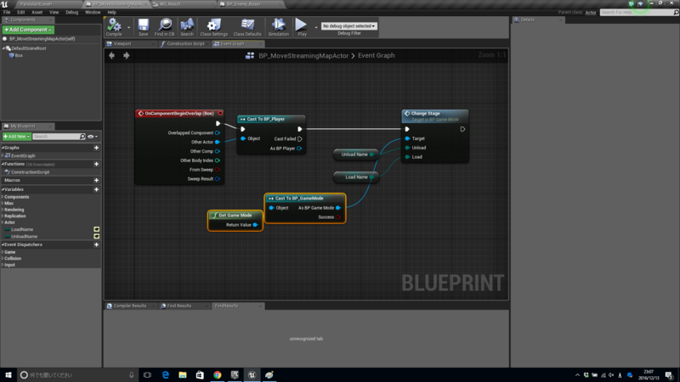Open the Edit menu
680x382 pixels.
[20, 12]
